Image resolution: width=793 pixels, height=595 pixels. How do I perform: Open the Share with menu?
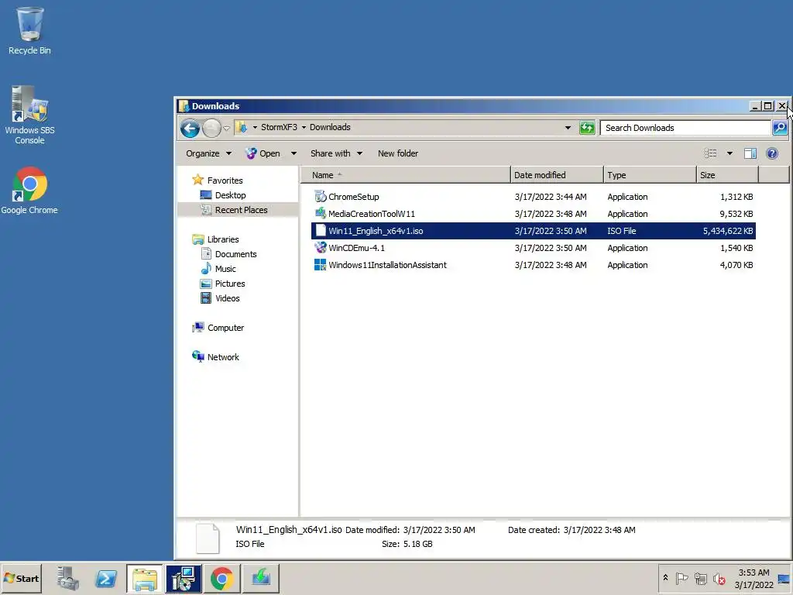pyautogui.click(x=336, y=153)
